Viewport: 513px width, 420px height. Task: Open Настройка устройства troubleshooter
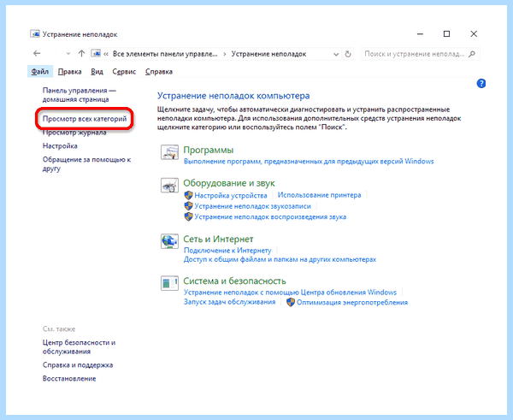coord(231,195)
